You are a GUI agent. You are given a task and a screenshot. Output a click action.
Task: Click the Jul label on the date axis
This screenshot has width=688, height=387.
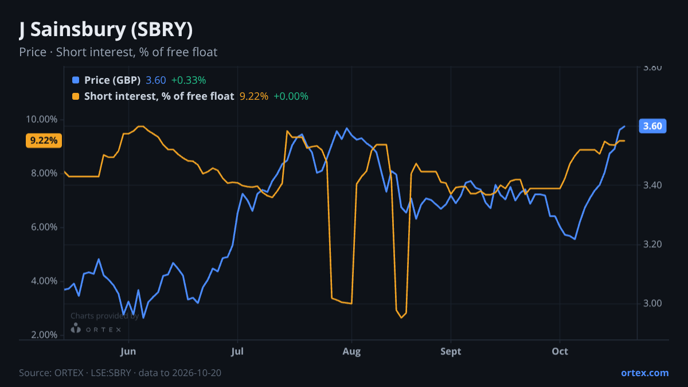pos(237,351)
